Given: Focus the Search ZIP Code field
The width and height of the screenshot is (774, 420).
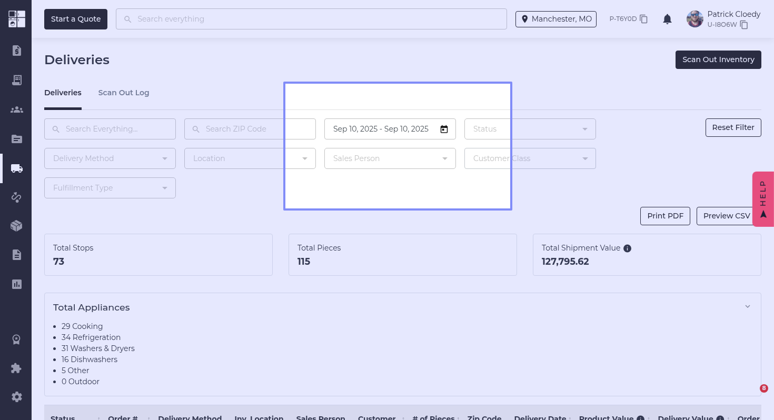Looking at the screenshot, I should pos(250,129).
